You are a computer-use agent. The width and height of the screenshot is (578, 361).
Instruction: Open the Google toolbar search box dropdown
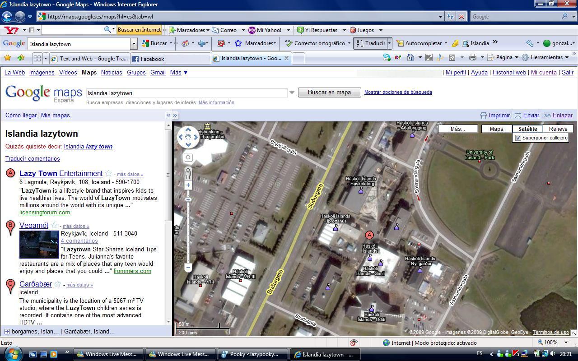coord(134,44)
